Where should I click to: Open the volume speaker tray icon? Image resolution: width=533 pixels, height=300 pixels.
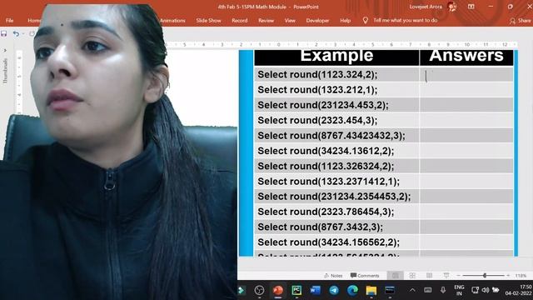pos(486,290)
